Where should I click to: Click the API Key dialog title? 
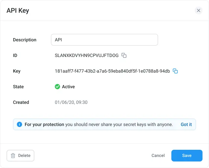[18, 10]
